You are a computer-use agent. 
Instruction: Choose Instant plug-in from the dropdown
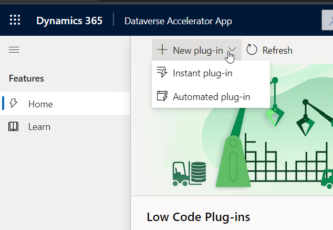coord(203,73)
